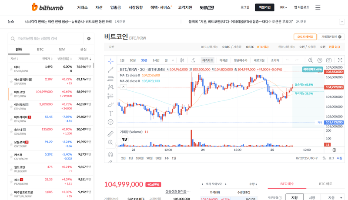Click the 오토트레이딩 button
Screen dimensions: 348x200
click(305, 37)
